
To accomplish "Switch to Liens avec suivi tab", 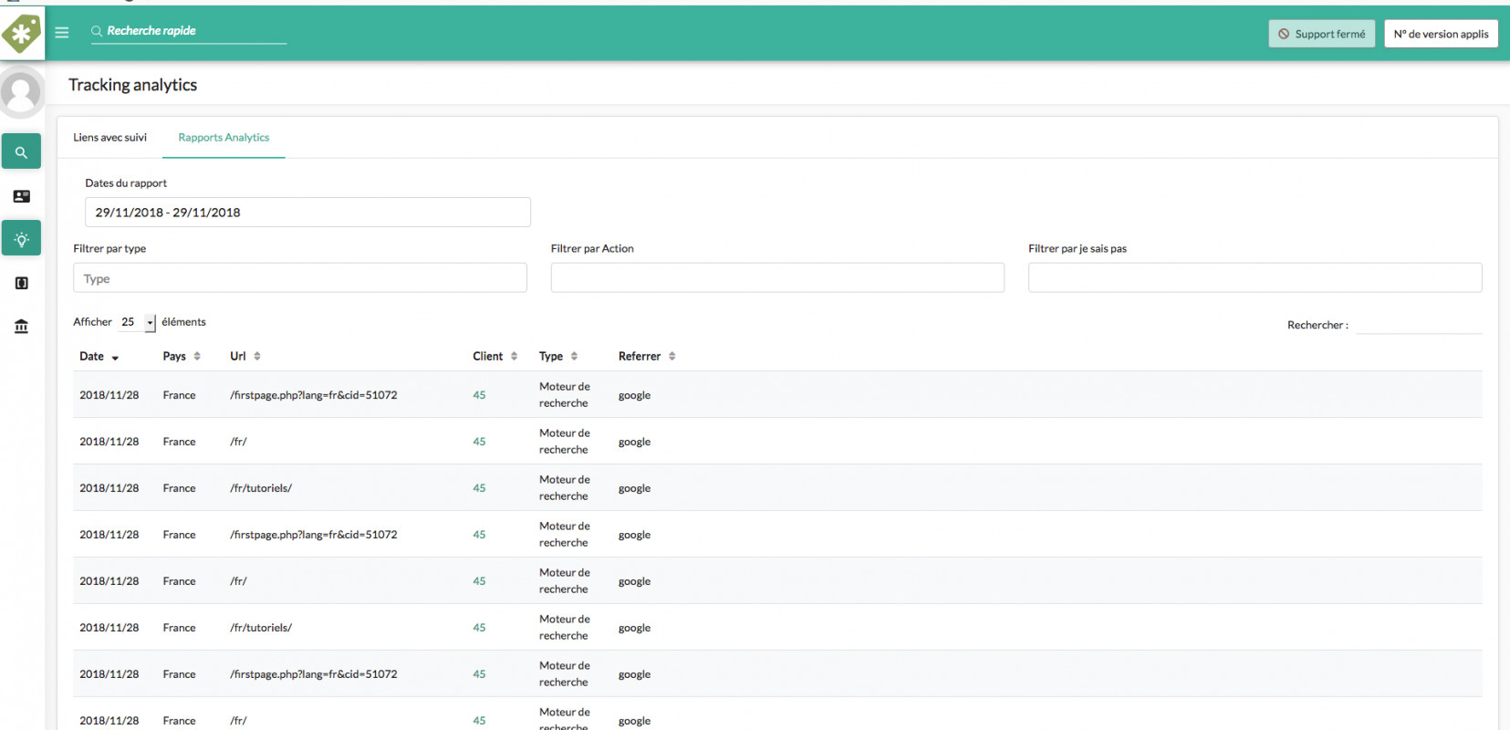I will (109, 138).
